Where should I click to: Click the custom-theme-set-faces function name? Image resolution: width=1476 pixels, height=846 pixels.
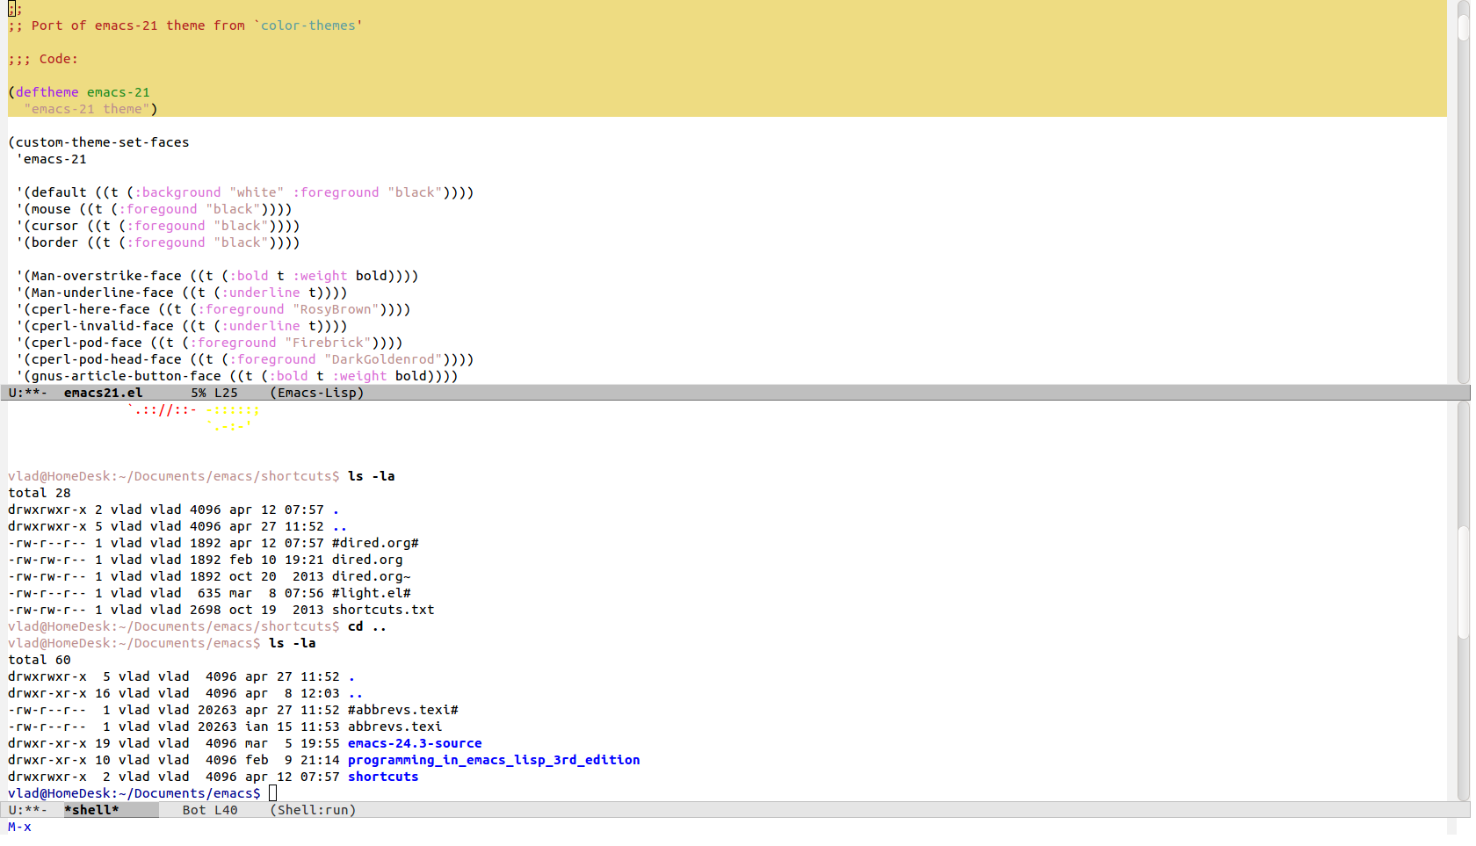tap(102, 142)
